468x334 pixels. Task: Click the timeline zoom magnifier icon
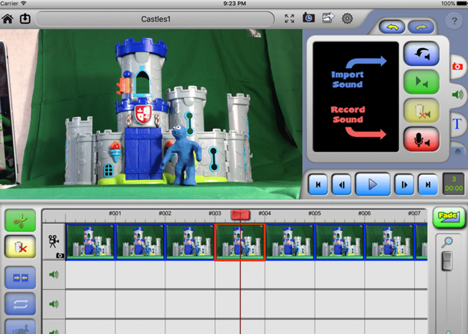click(447, 242)
